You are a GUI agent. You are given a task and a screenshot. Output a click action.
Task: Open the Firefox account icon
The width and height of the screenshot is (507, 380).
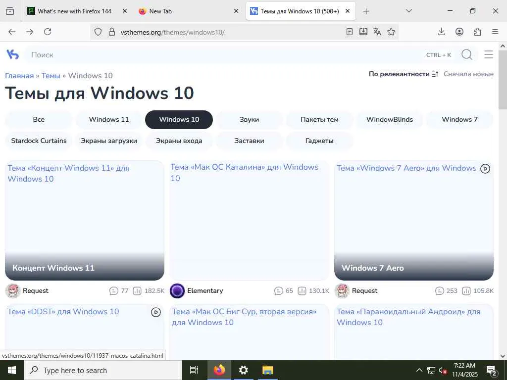click(459, 32)
